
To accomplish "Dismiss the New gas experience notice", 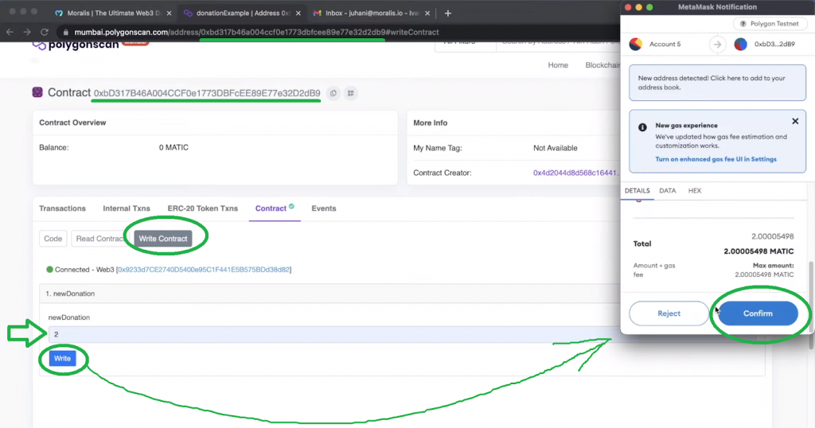I will 794,122.
